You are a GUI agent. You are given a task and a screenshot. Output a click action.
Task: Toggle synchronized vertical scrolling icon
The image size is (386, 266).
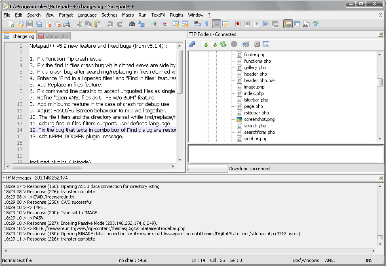click(175, 24)
